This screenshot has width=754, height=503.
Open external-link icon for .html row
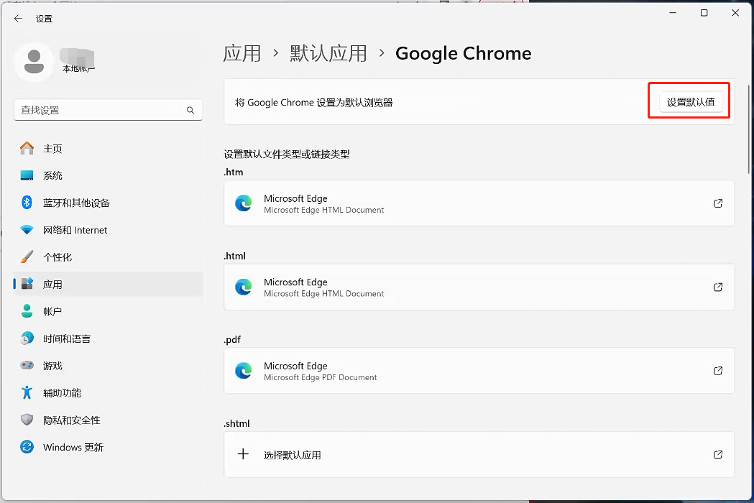point(718,287)
